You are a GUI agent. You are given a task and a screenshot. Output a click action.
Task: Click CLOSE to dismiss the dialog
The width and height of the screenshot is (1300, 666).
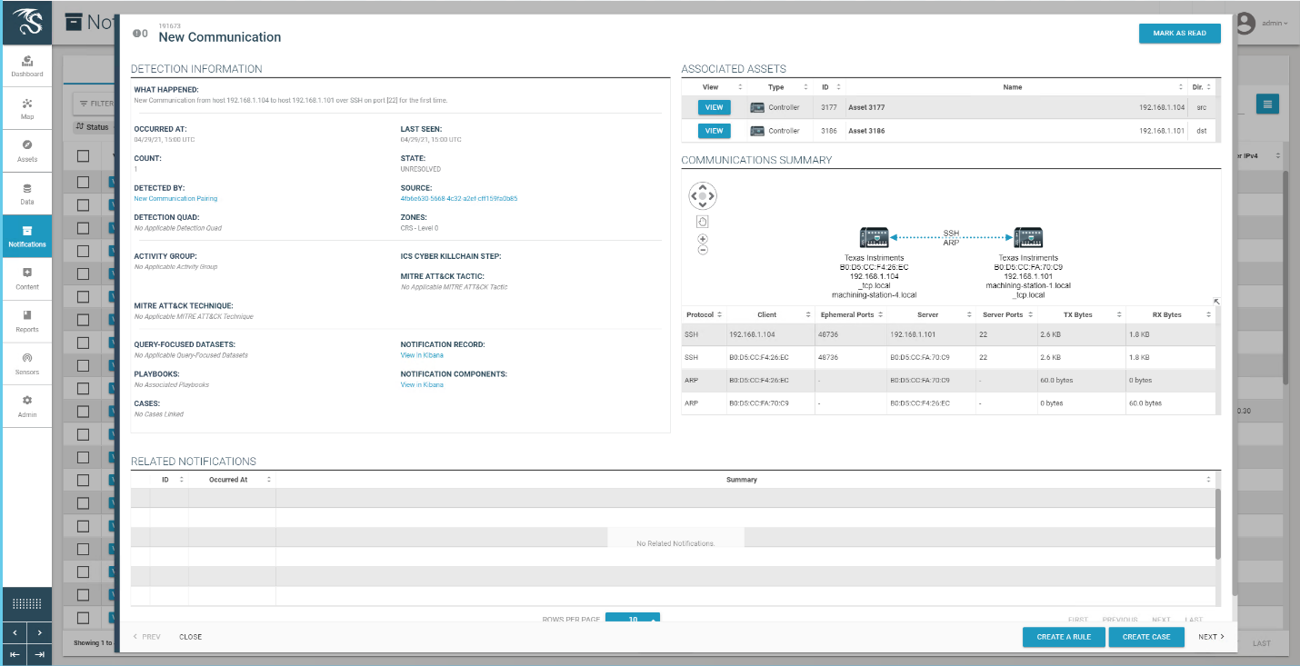[190, 637]
